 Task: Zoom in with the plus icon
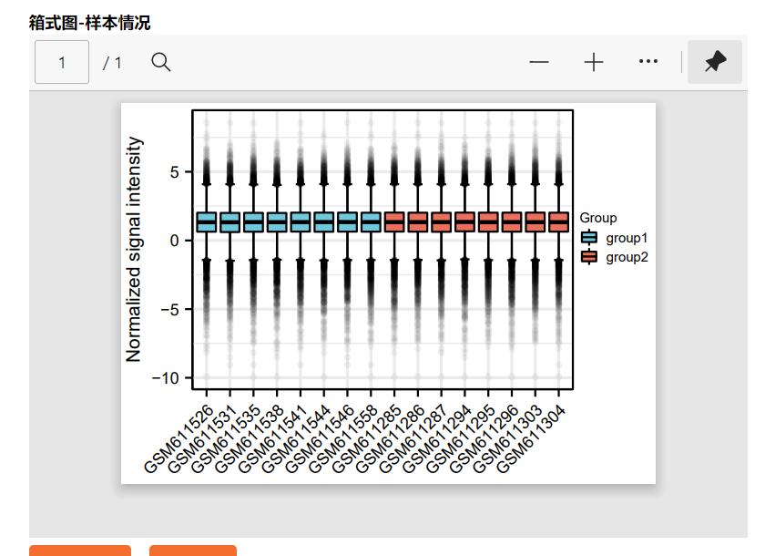[x=594, y=63]
